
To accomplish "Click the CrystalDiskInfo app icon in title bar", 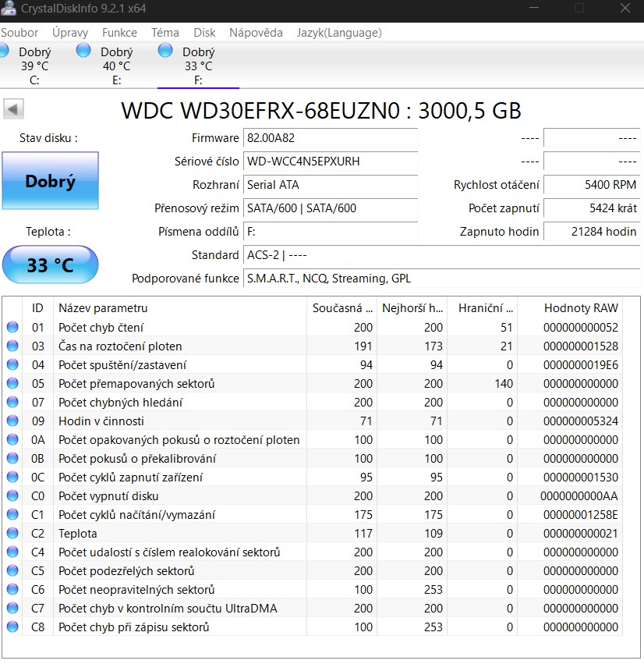I will point(9,9).
